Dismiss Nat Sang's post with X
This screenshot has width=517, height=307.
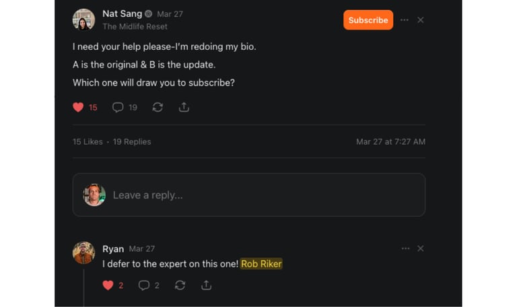tap(421, 20)
